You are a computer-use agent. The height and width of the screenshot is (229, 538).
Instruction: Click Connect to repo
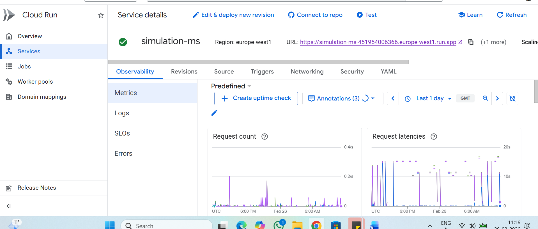pos(315,15)
